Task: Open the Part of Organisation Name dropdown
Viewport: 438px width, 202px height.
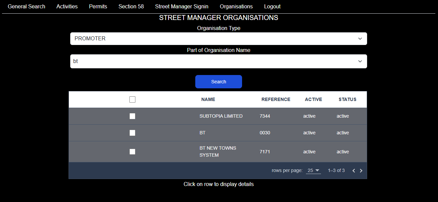Action: 218,61
